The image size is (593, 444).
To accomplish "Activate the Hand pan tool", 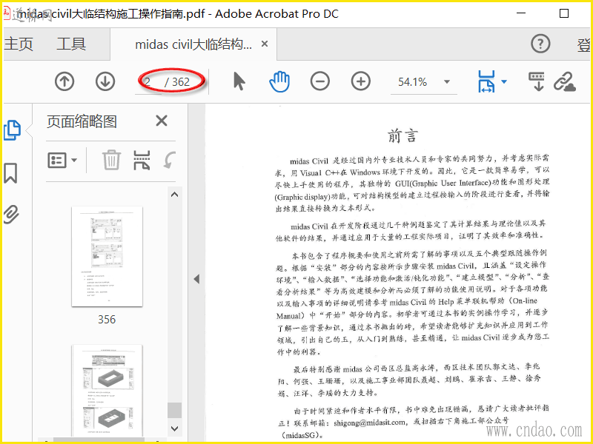I will click(x=279, y=82).
